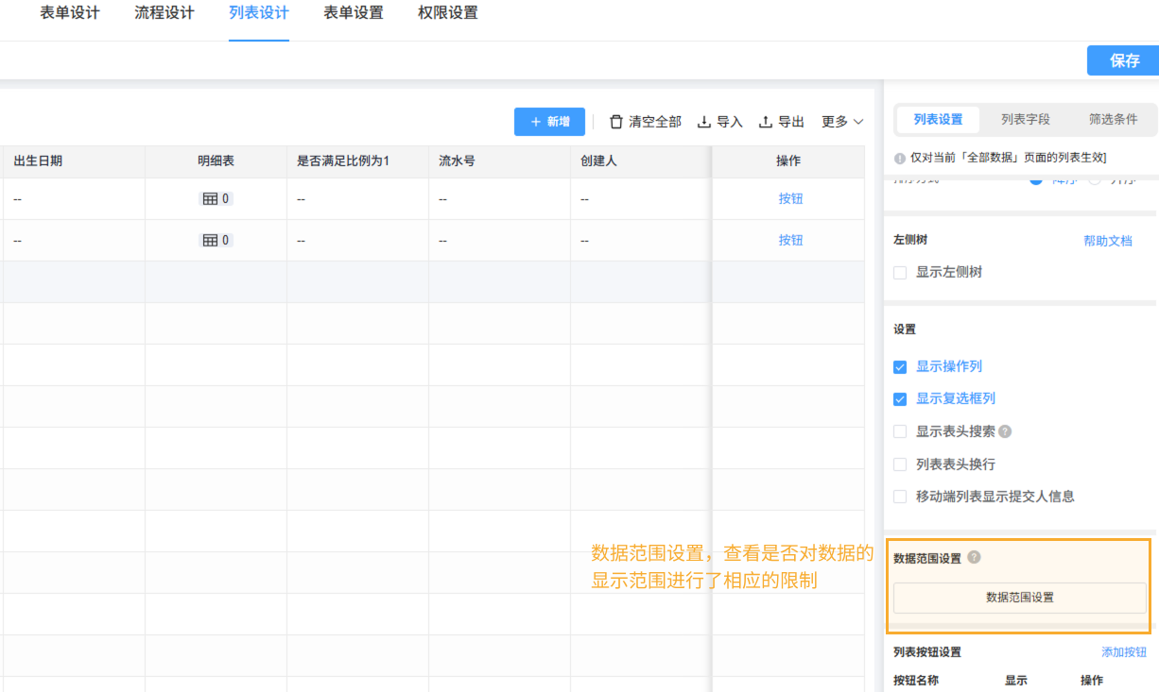1159x692 pixels.
Task: Uncheck the 显示复选框列 checkbox
Action: pyautogui.click(x=900, y=399)
